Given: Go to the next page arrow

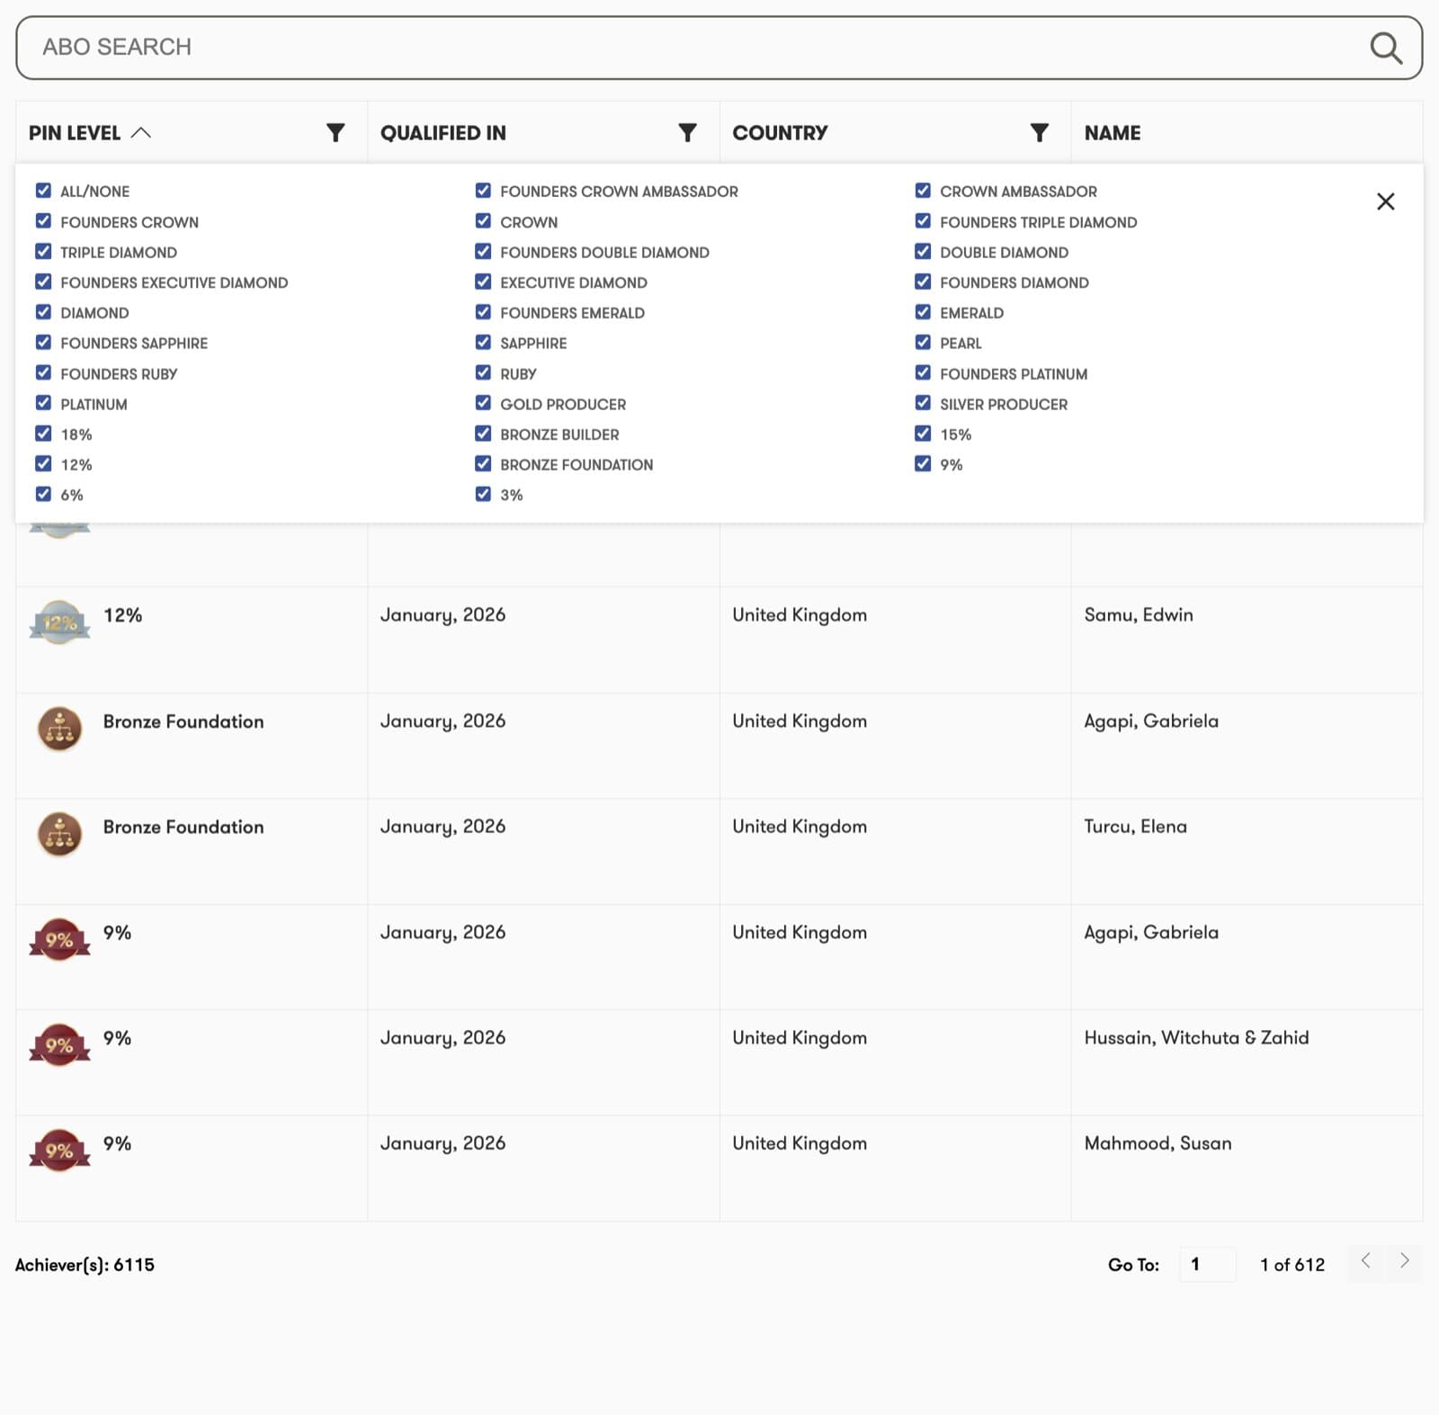Looking at the screenshot, I should 1404,1261.
